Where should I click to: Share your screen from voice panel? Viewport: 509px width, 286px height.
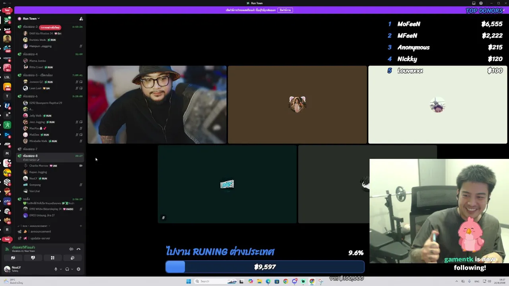point(33,258)
